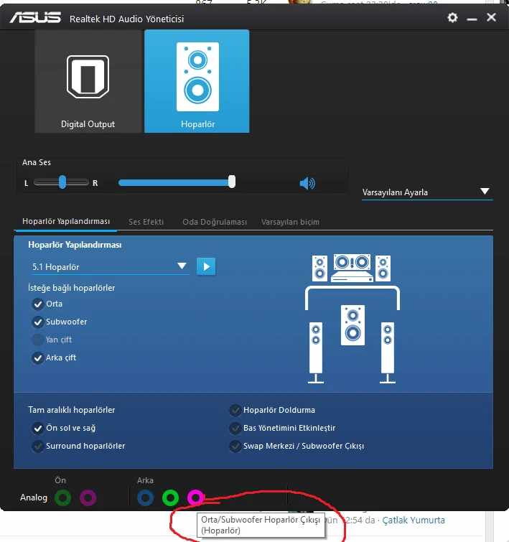Viewport: 509px width, 542px height.
Task: Open the Varsayılan biçim tab
Action: (x=290, y=222)
